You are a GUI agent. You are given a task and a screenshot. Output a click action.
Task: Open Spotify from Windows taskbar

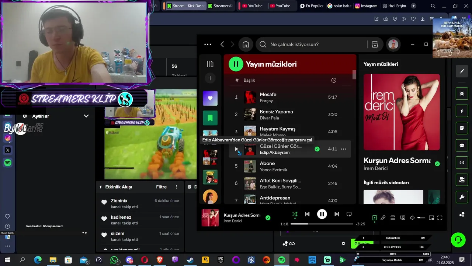(281, 260)
